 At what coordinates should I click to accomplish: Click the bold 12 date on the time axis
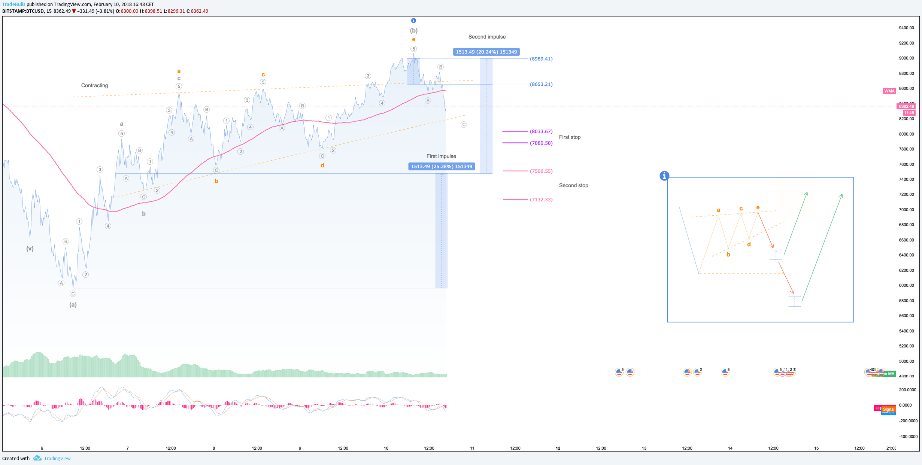[x=558, y=448]
